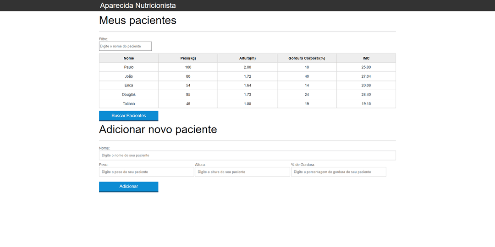495x247 pixels.
Task: Click the Nome input field
Action: 247,156
